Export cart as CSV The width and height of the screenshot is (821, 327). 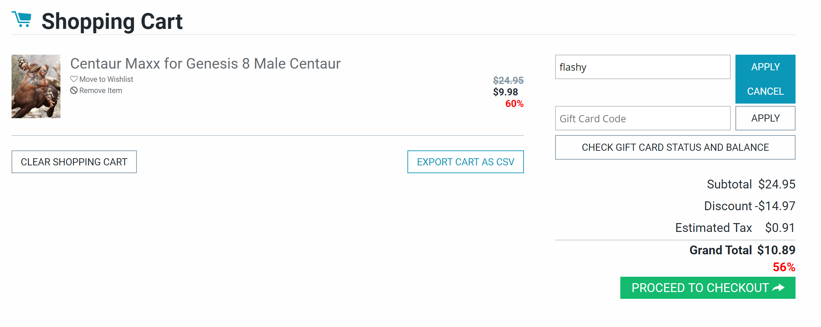tap(466, 162)
